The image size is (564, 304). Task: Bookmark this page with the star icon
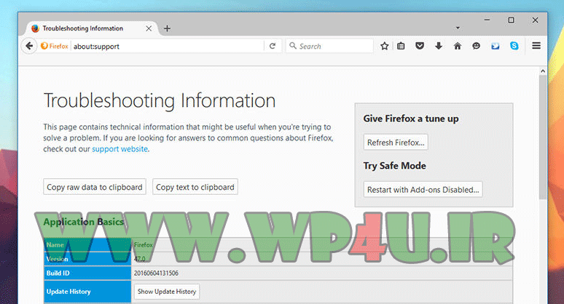coord(385,46)
